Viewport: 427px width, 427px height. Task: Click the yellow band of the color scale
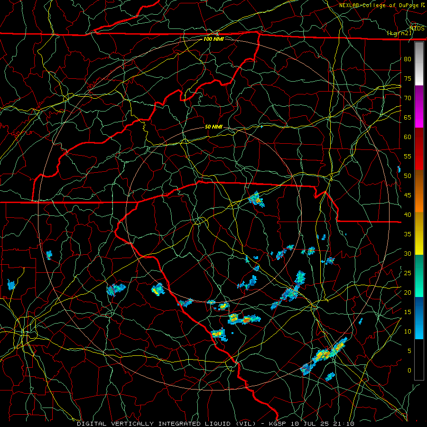point(419,233)
